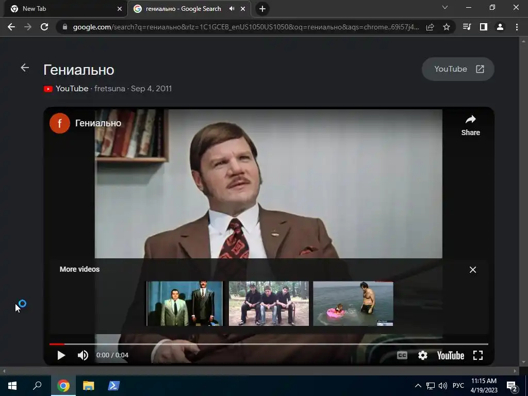528x396 pixels.
Task: Mute the tab via speaker icon
Action: click(232, 9)
